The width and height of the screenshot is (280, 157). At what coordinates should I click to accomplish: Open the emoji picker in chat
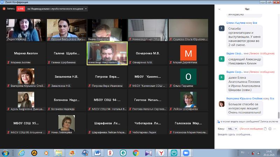point(270,129)
